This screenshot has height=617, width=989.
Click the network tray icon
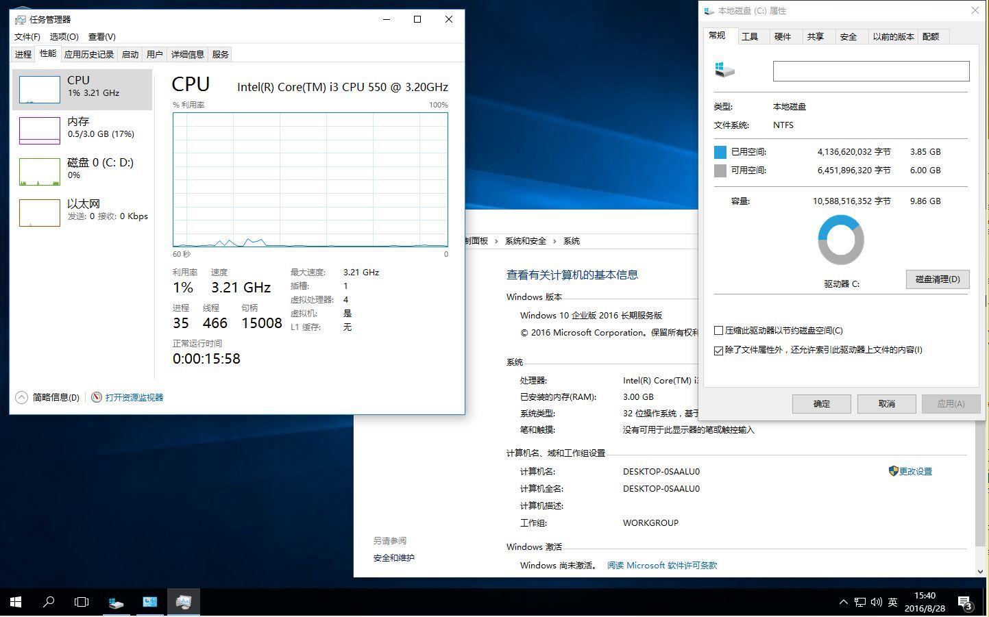[x=859, y=603]
